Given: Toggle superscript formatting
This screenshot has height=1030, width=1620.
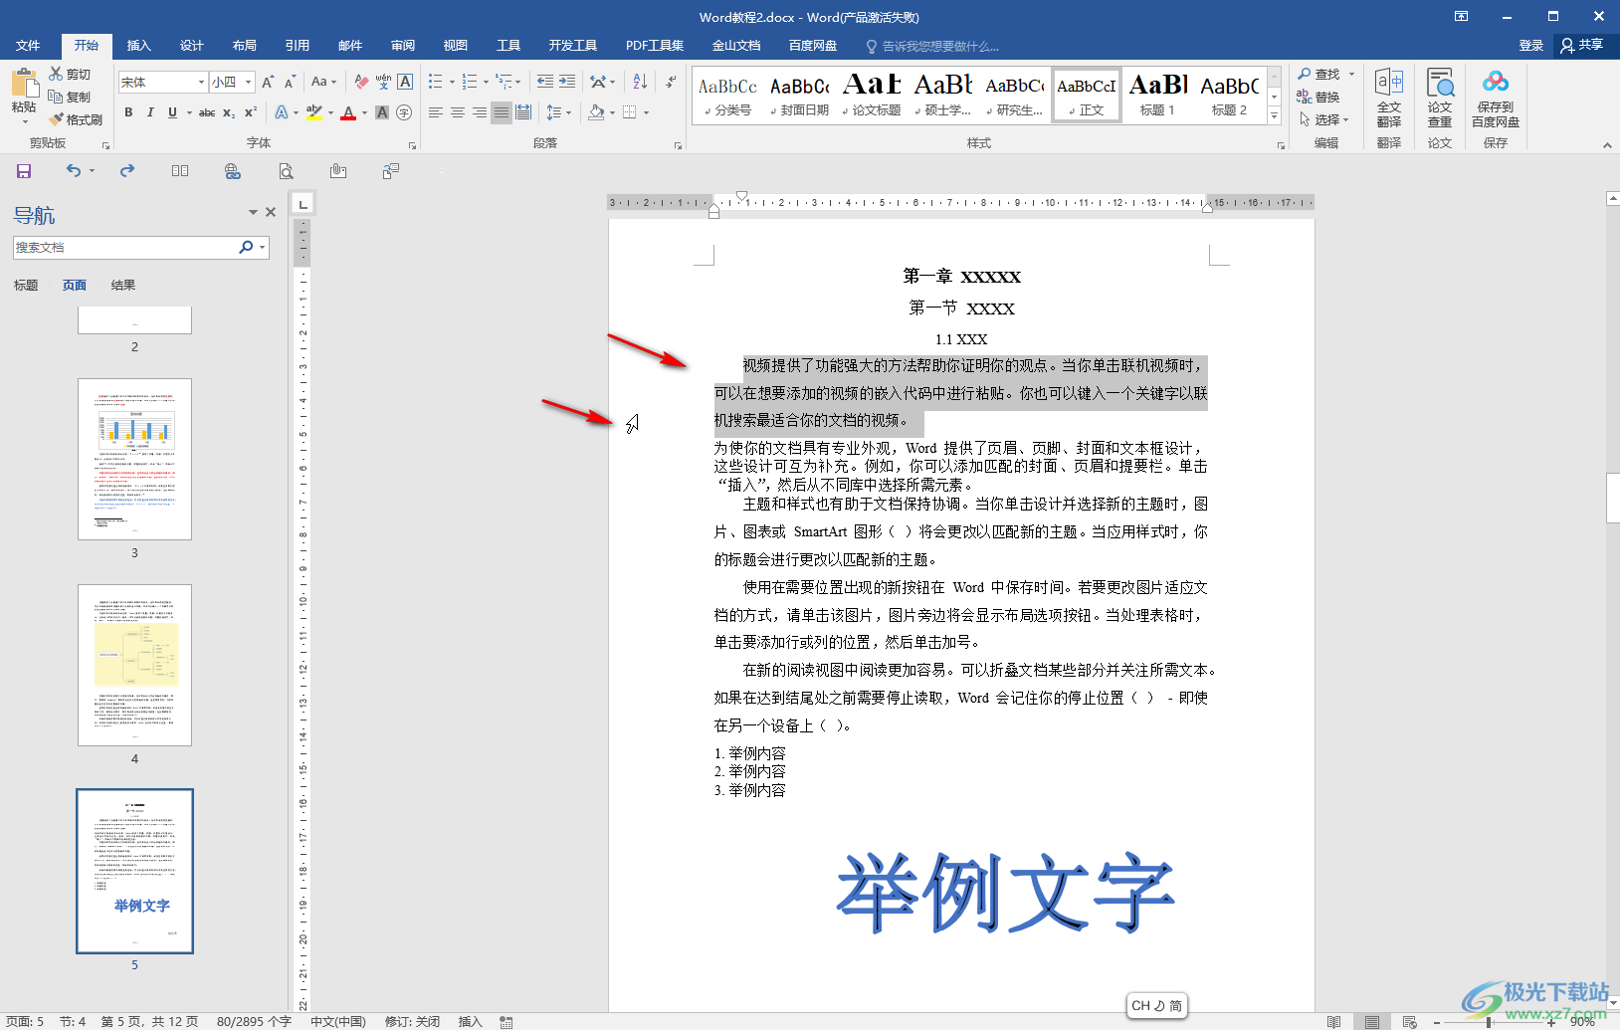Looking at the screenshot, I should point(251,112).
